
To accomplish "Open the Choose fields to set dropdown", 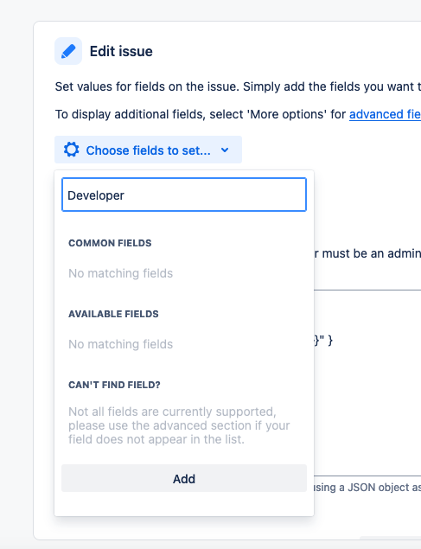I will 148,150.
